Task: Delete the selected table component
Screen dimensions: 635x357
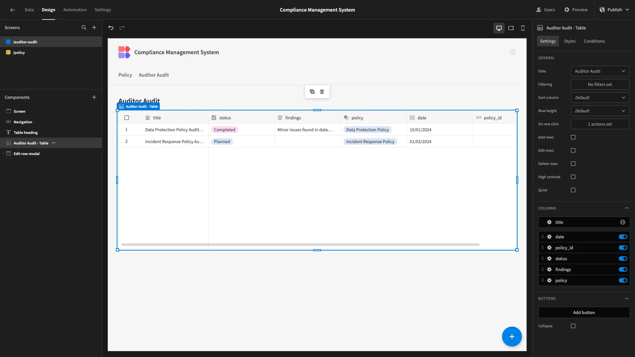Action: point(322,92)
